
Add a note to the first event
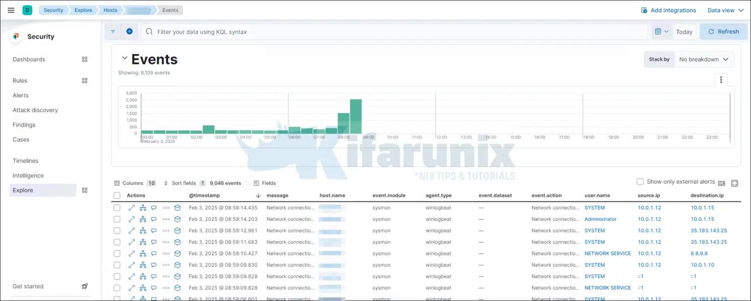coord(154,207)
